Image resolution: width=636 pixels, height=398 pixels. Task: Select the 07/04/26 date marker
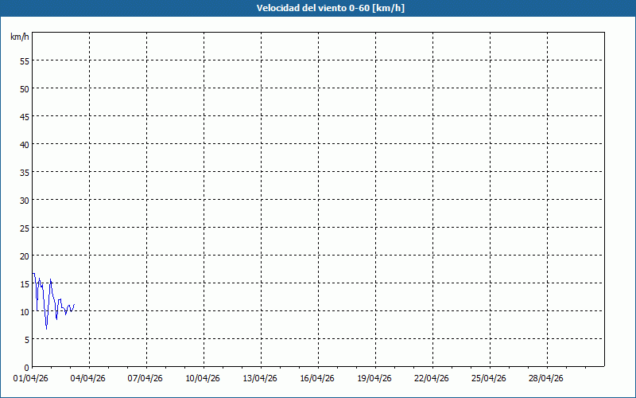(x=146, y=379)
